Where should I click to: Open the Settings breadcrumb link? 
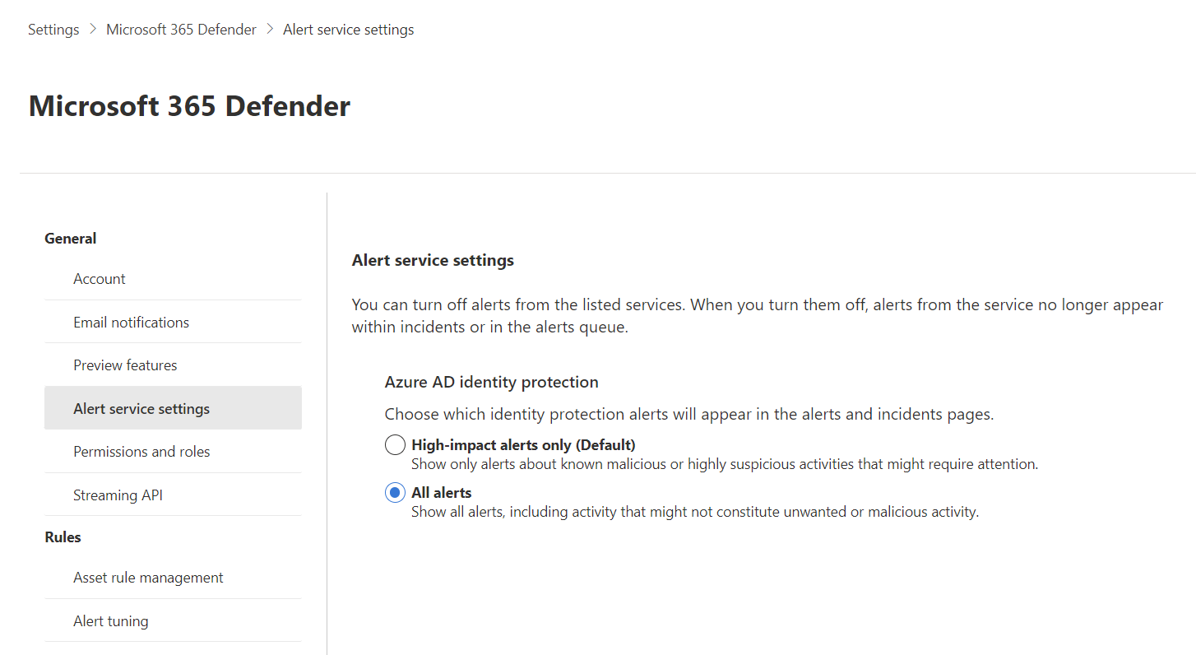click(53, 29)
